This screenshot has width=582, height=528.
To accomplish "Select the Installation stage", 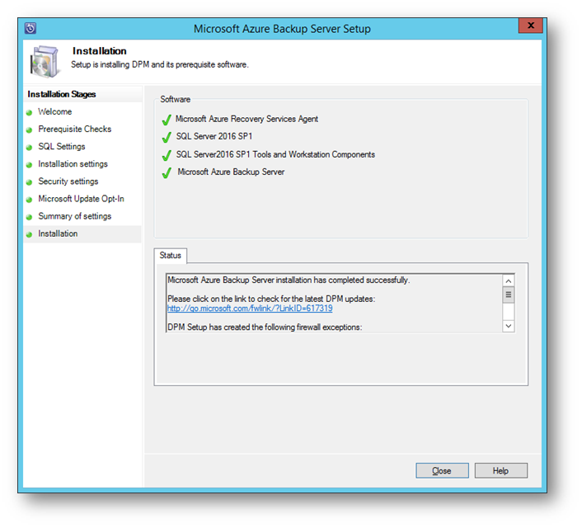I will (58, 233).
